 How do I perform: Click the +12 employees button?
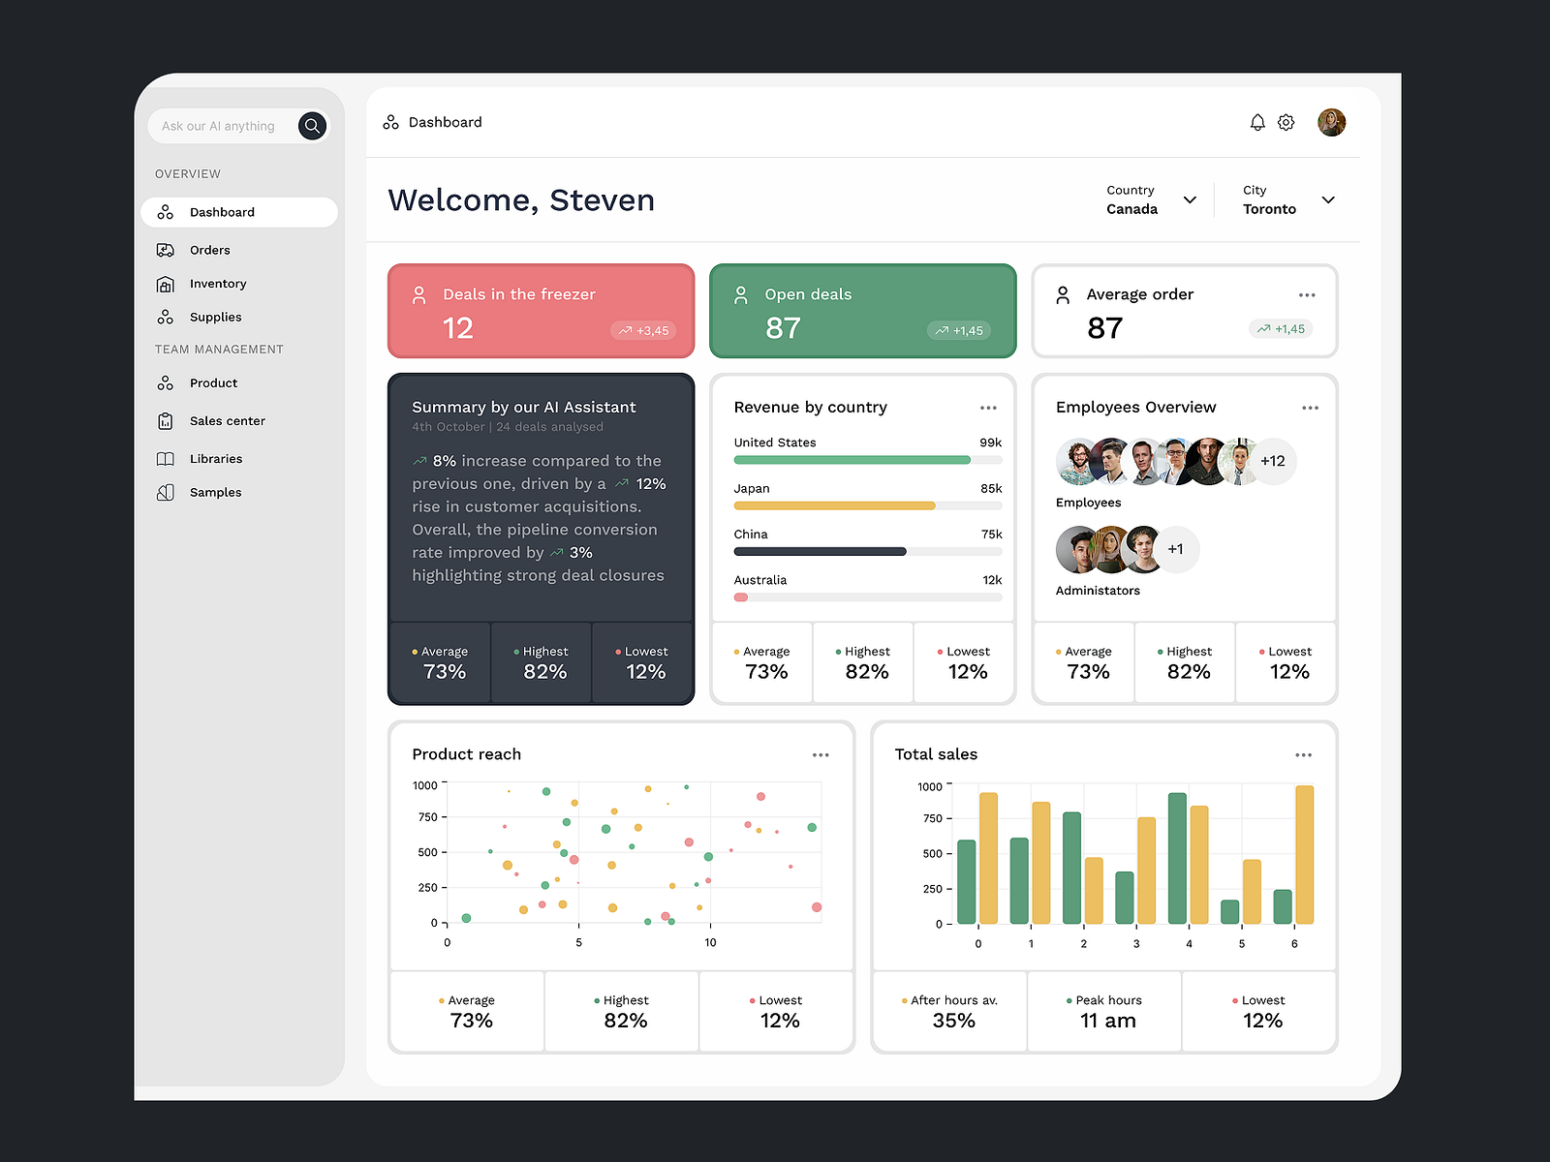(x=1272, y=462)
